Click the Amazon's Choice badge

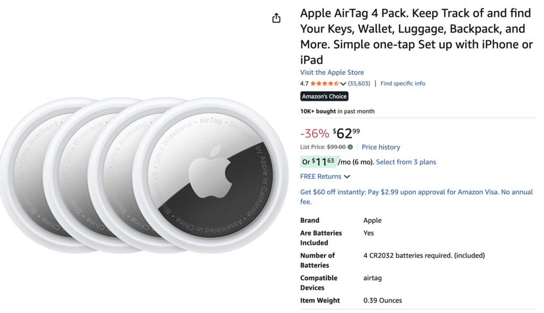(324, 96)
